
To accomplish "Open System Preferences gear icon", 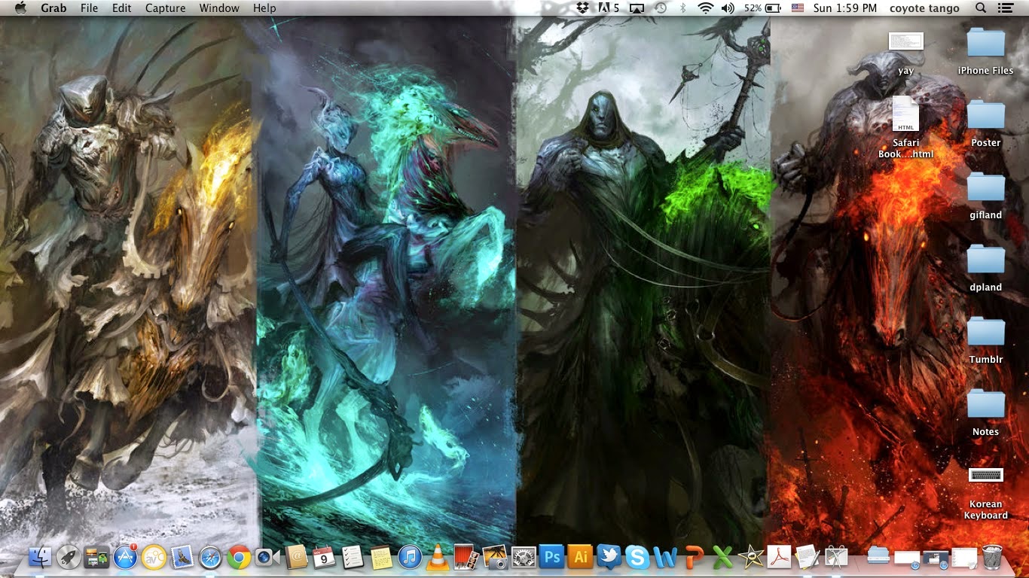I will click(524, 557).
